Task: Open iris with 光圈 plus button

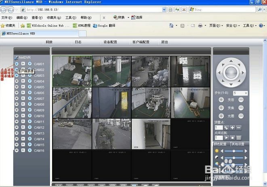Action: 221,116
